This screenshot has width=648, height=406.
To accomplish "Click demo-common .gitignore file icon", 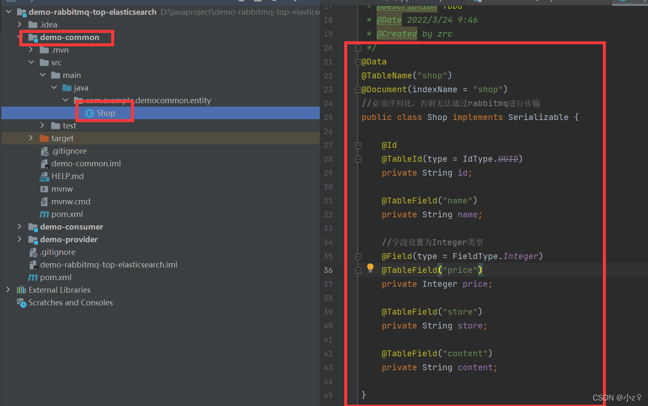I will tap(44, 151).
